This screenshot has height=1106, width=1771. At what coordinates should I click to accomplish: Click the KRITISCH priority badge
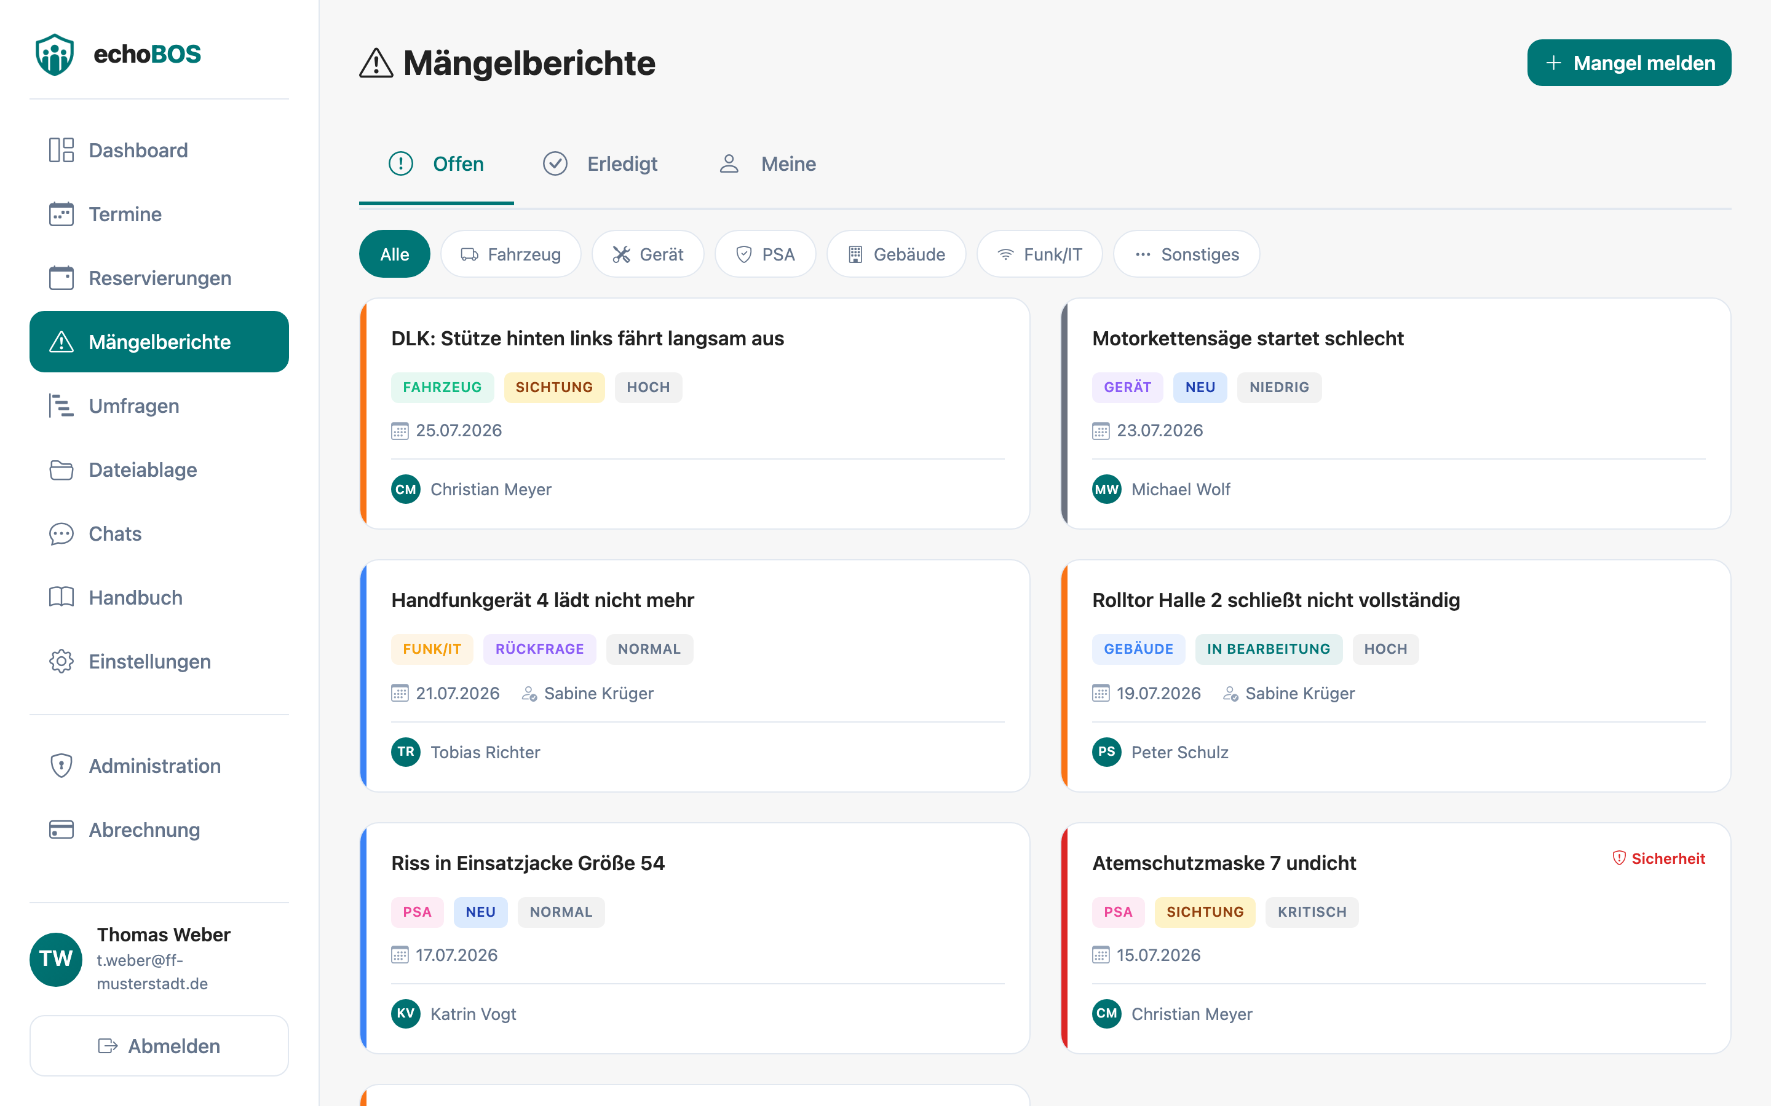(1312, 912)
